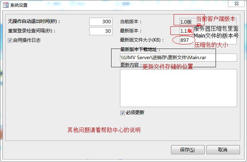Click the 系统设置 window title text
This screenshot has width=247, height=162.
(19, 5)
